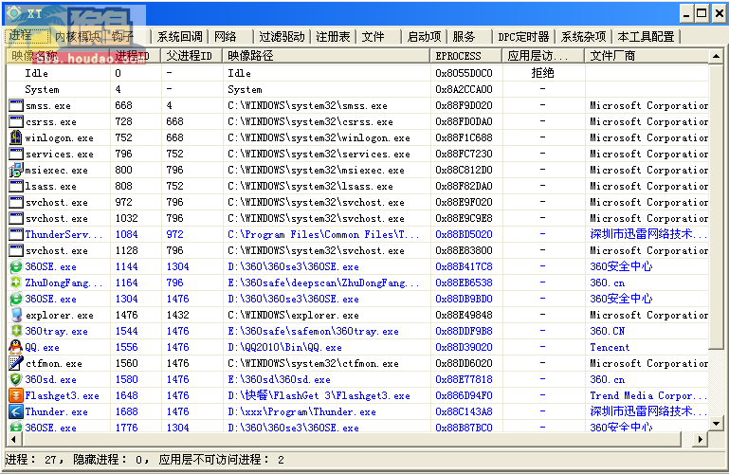This screenshot has height=474, width=729.
Task: Click the 360.CN vendor cell
Action: pyautogui.click(x=608, y=331)
